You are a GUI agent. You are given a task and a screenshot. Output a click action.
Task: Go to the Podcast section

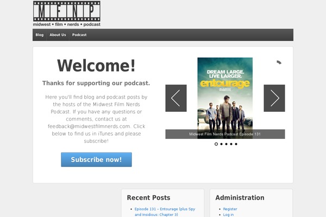pyautogui.click(x=79, y=35)
